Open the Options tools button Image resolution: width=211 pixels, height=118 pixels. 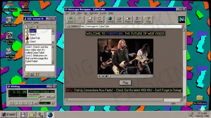pos(138,20)
